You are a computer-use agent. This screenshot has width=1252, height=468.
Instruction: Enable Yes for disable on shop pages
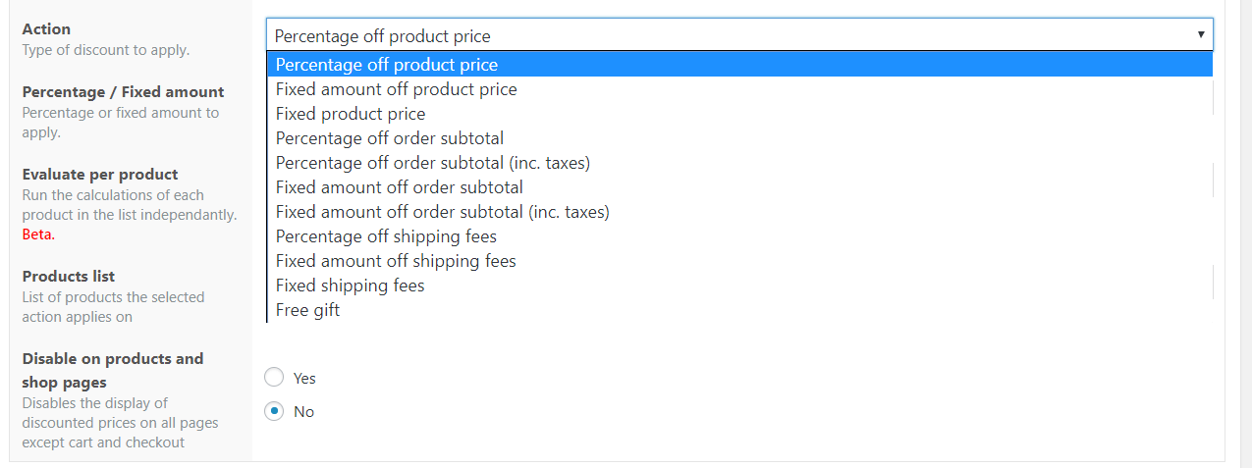point(275,378)
